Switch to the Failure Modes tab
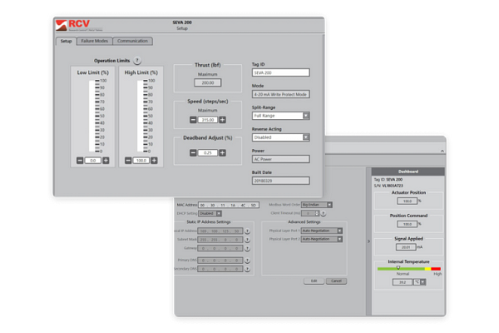 click(x=95, y=41)
